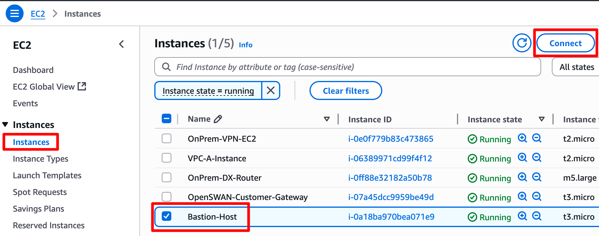599x236 pixels.
Task: Uncheck the Bastion-Host instance checkbox
Action: (167, 216)
